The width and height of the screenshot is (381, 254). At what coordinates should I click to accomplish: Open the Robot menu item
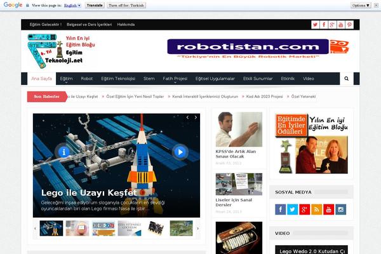pos(87,79)
